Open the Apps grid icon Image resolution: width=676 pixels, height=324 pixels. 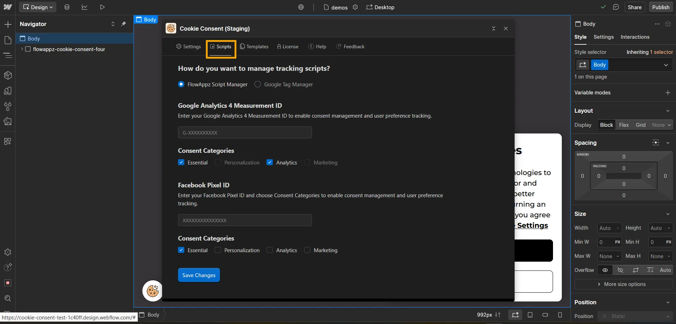coord(8,141)
